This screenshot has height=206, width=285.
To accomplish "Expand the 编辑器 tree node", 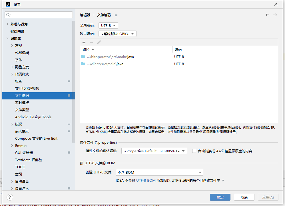I will [x=7, y=38].
